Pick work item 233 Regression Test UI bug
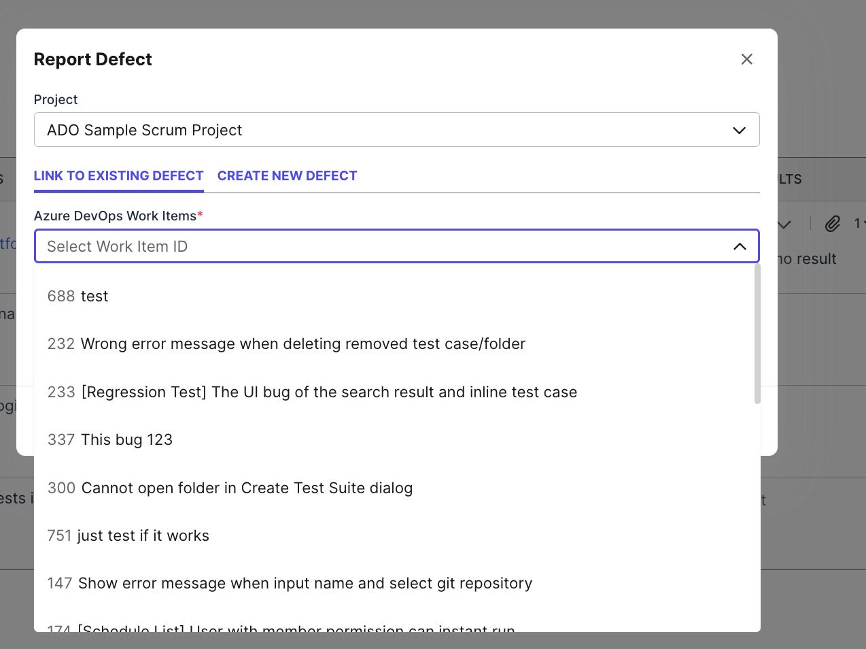This screenshot has width=866, height=649. [312, 392]
